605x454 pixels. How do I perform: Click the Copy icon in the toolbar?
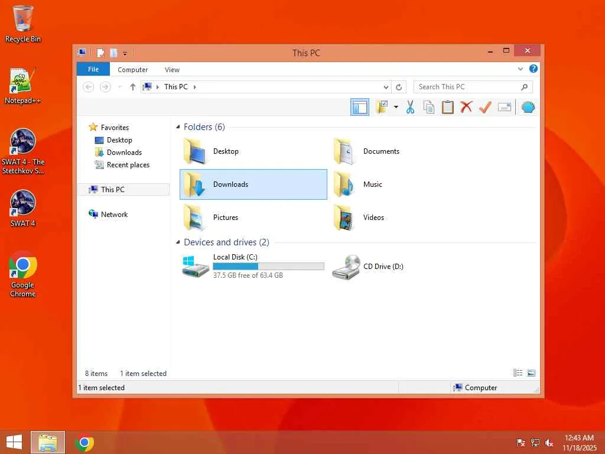point(429,108)
